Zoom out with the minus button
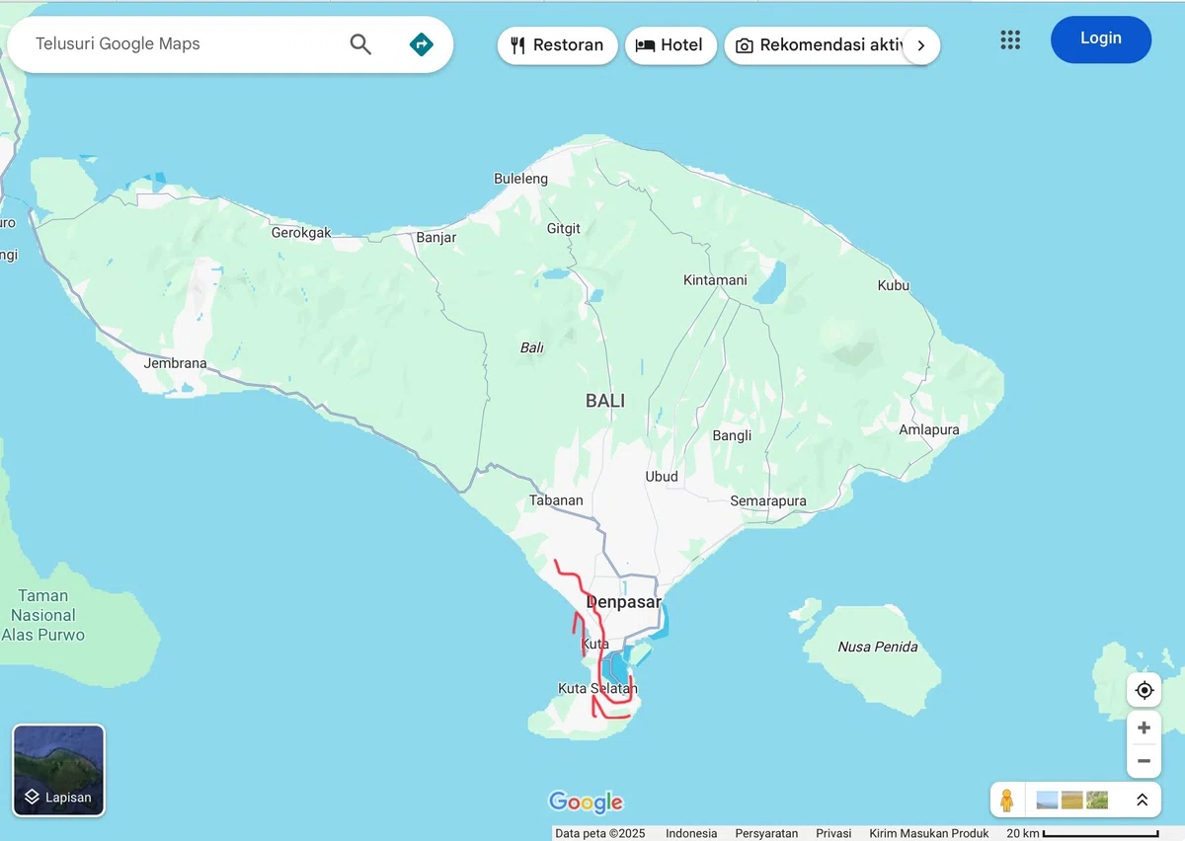 1145,761
